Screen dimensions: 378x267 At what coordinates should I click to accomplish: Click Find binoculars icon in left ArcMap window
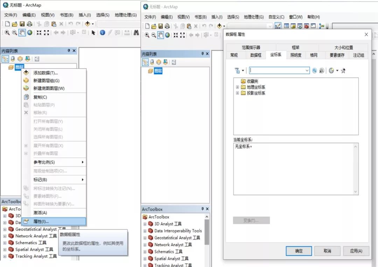pos(136,33)
